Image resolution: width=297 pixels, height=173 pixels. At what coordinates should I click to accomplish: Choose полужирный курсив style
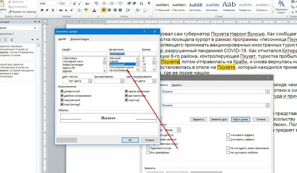point(122,67)
